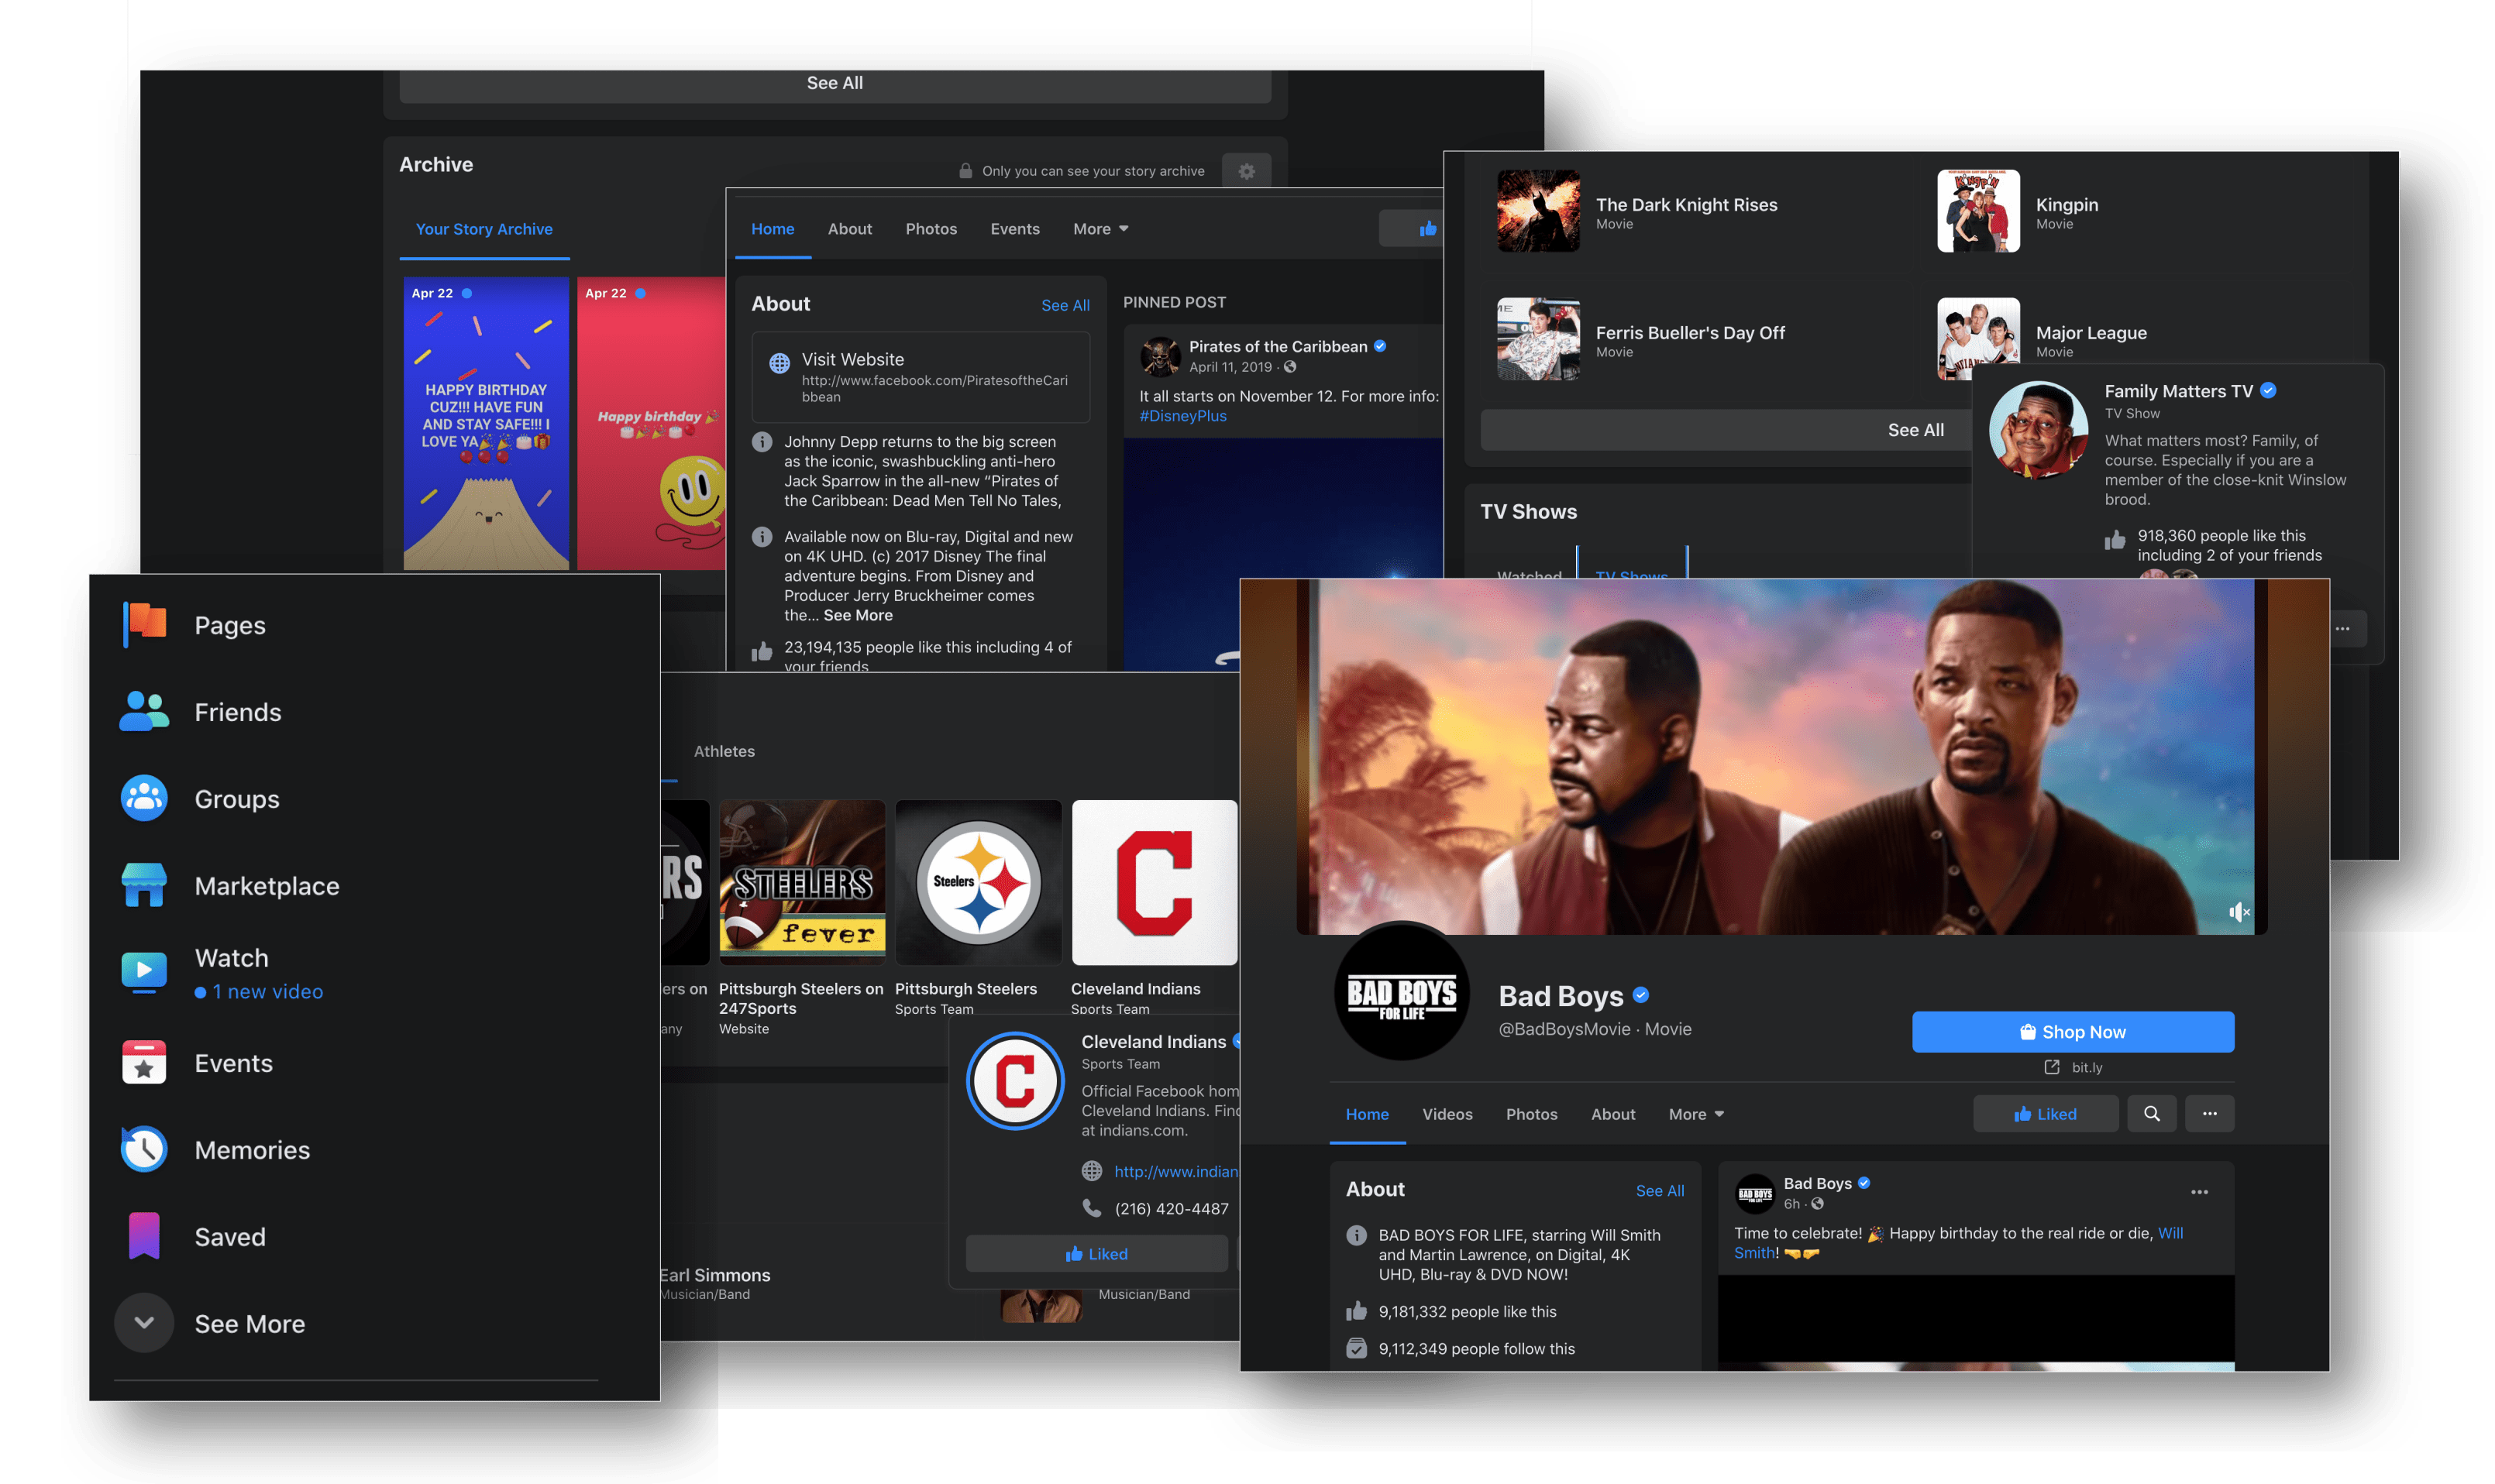The width and height of the screenshot is (2495, 1484).
Task: Open The Dark Knight Rises movie thumbnail
Action: [x=1537, y=211]
